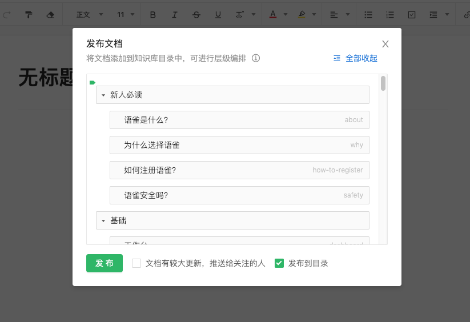The height and width of the screenshot is (322, 470).
Task: Click the red font color button
Action: point(272,14)
